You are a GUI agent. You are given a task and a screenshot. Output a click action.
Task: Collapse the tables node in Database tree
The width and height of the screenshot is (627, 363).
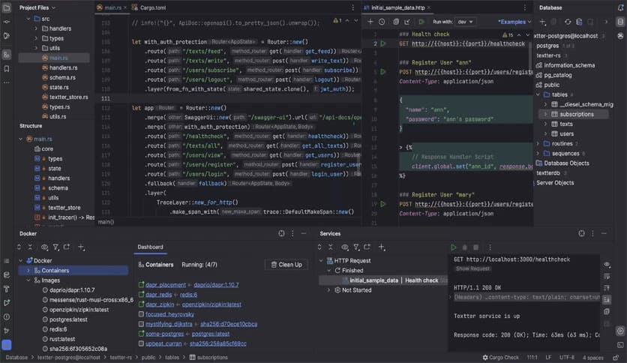click(538, 94)
